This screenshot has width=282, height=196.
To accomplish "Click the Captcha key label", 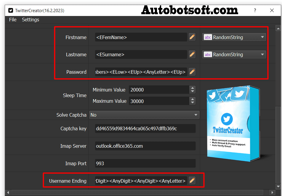I will pos(73,128).
